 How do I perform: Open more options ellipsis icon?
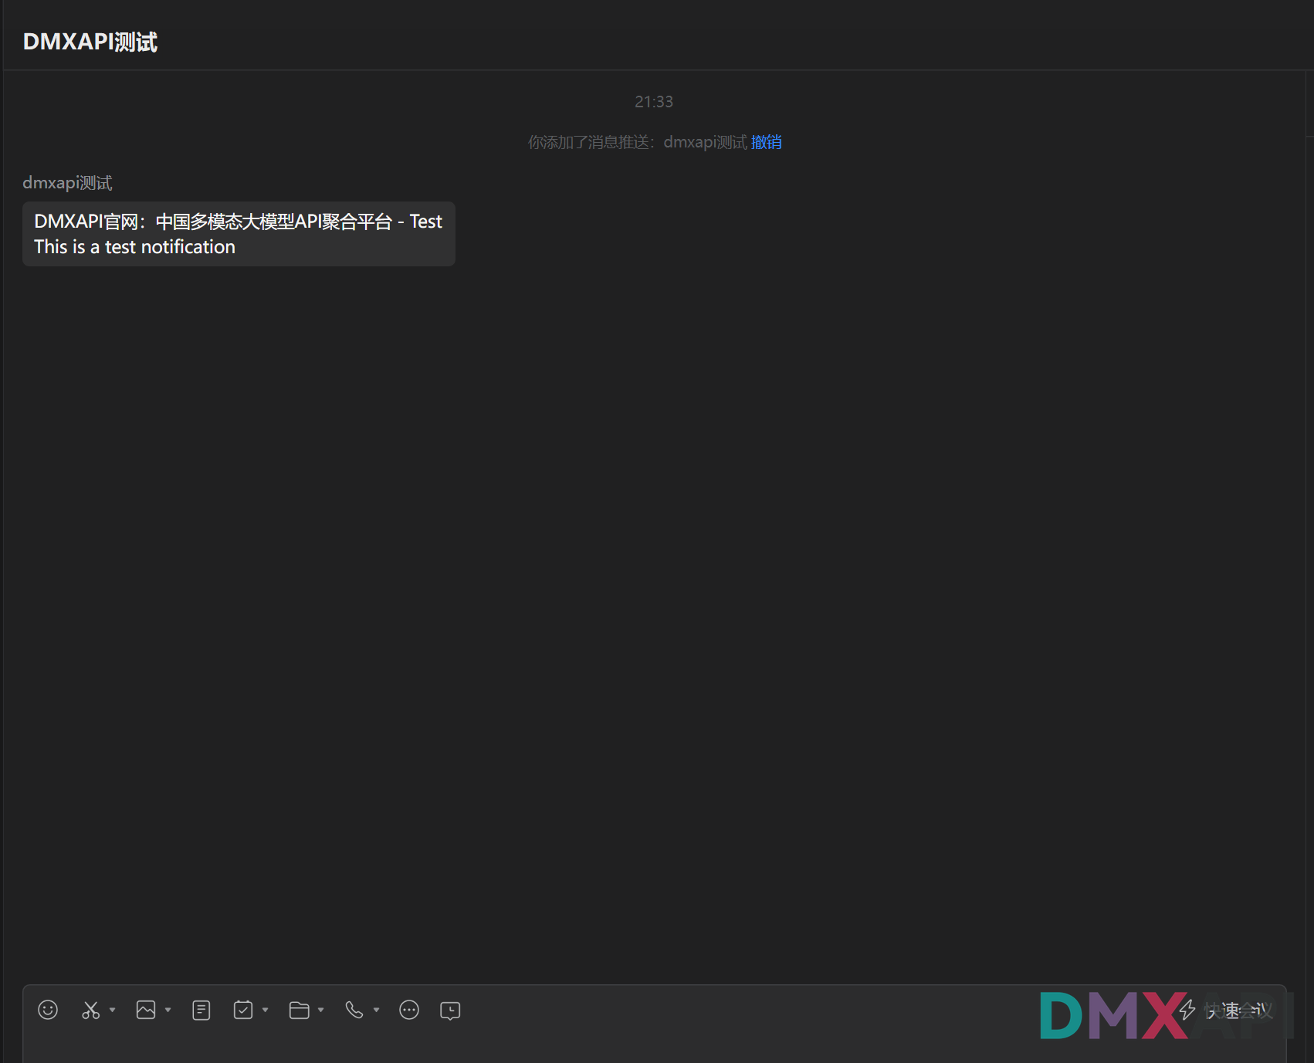(x=409, y=1010)
